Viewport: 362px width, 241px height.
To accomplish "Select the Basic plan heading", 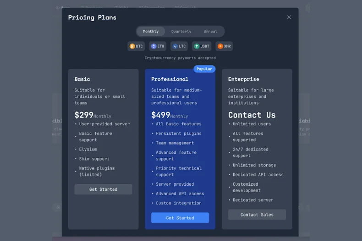I will (x=82, y=79).
